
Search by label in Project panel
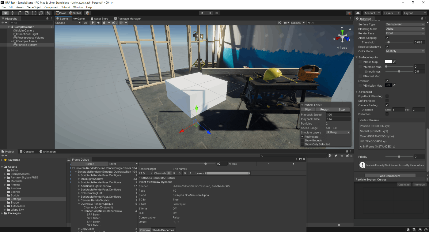pyautogui.click(x=336, y=156)
